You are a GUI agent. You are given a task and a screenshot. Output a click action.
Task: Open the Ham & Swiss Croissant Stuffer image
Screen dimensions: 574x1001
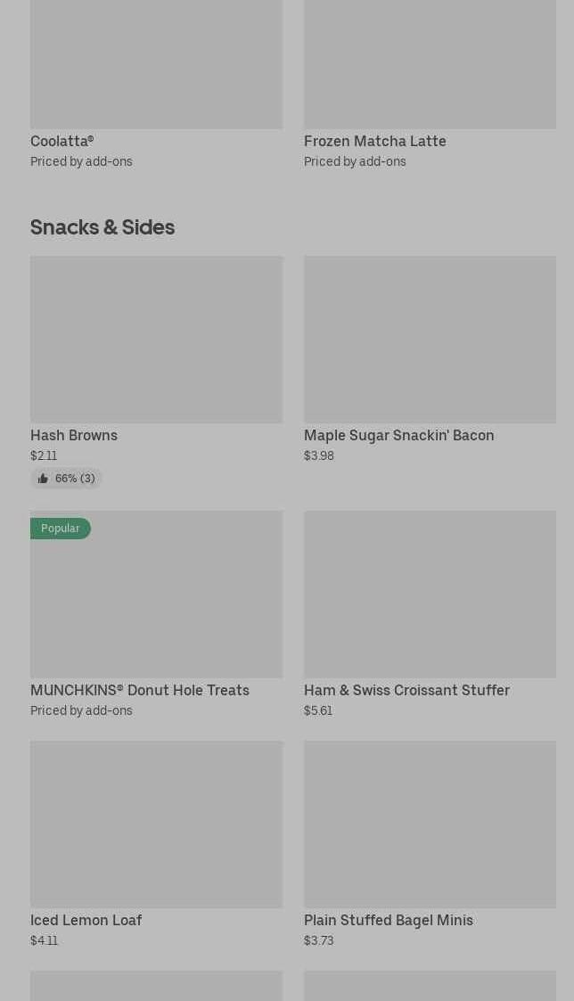click(430, 595)
